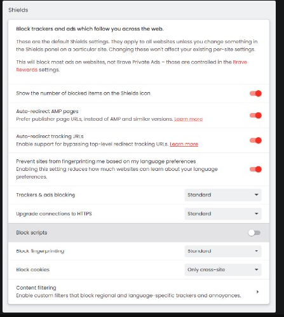Click the Block fingerprinting dropdown caret

pos(257,251)
